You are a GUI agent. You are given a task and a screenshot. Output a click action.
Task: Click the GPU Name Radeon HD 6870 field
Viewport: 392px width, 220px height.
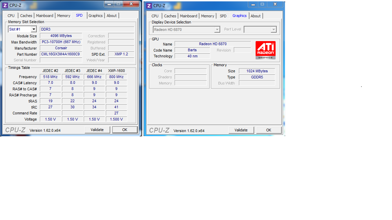pyautogui.click(x=213, y=44)
